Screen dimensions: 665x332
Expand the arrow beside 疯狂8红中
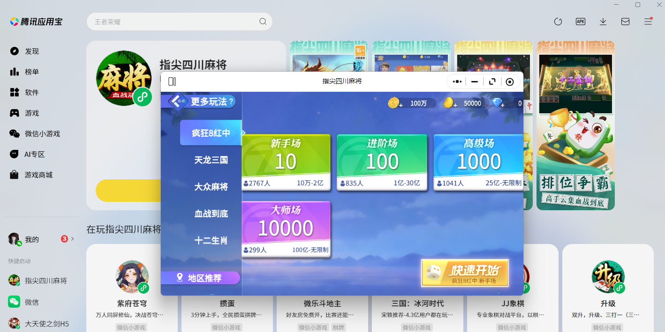(x=243, y=133)
